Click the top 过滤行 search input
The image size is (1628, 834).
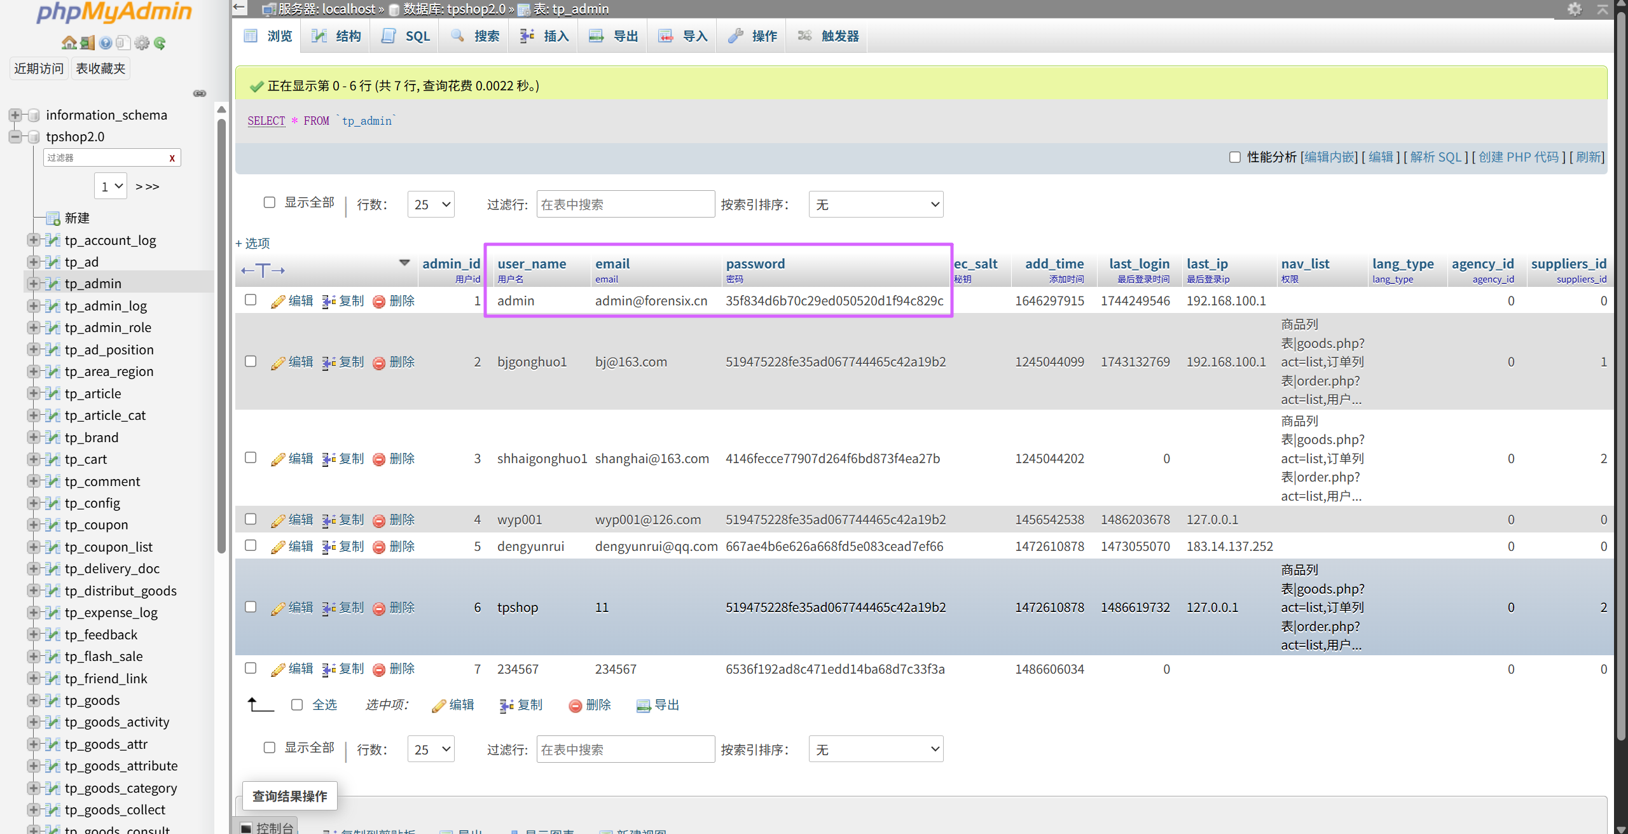pos(626,204)
